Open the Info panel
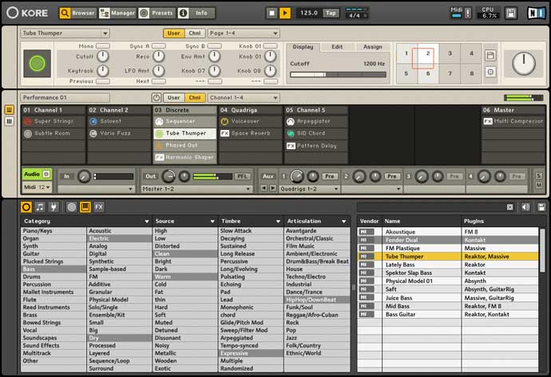551x377 pixels. [x=196, y=13]
